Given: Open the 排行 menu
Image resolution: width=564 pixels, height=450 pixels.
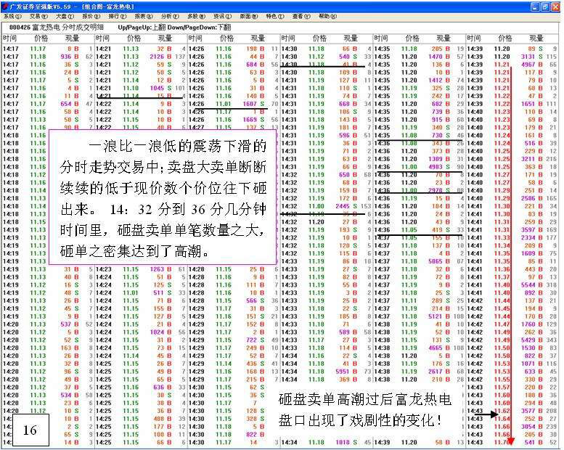Looking at the screenshot, I should (x=118, y=16).
